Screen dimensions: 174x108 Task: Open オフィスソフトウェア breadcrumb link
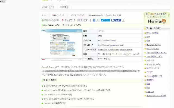tap(77, 15)
